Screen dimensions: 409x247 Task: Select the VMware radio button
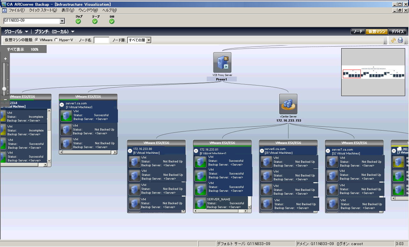pyautogui.click(x=36, y=40)
